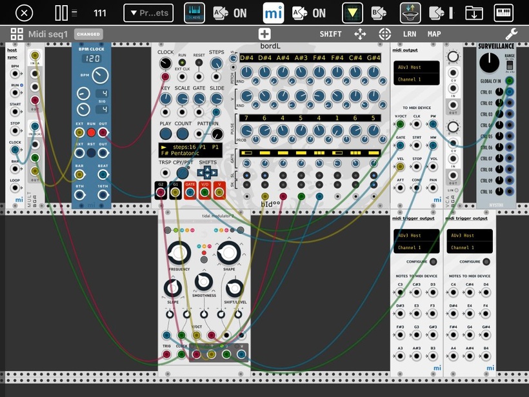This screenshot has width=529, height=397.
Task: Open the Keys plugin icon
Action: 194,13
